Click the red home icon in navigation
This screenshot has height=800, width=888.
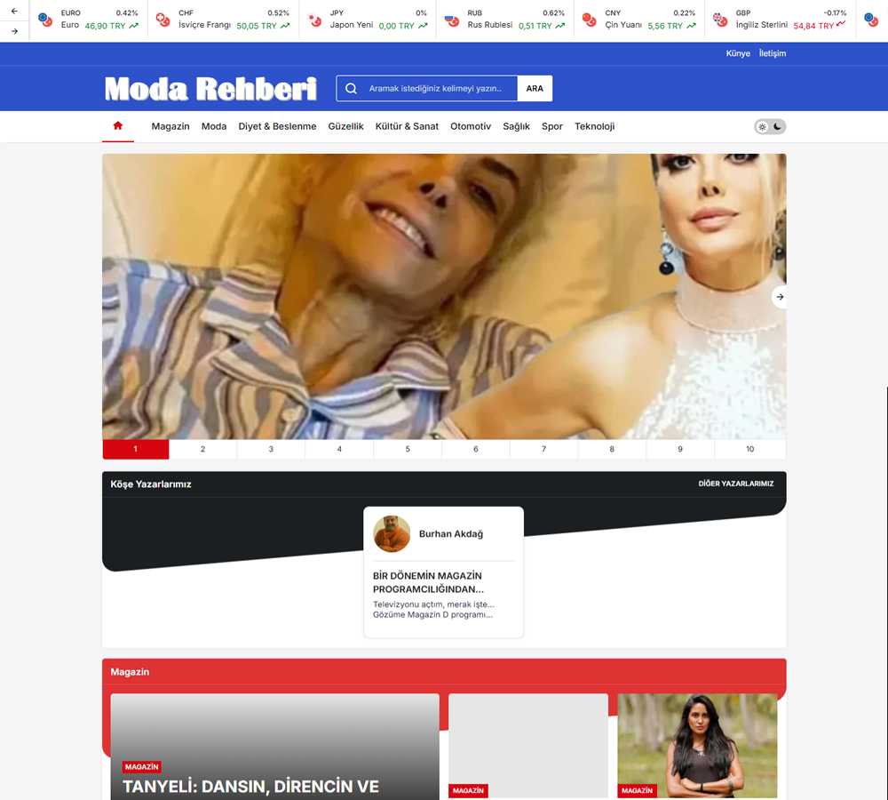click(118, 126)
